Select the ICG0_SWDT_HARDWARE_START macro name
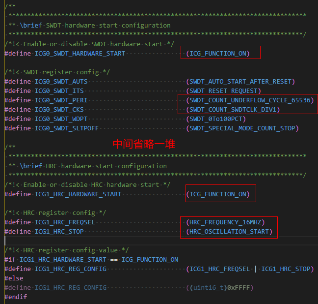Screen dimensions: 318x304 (x=80, y=54)
